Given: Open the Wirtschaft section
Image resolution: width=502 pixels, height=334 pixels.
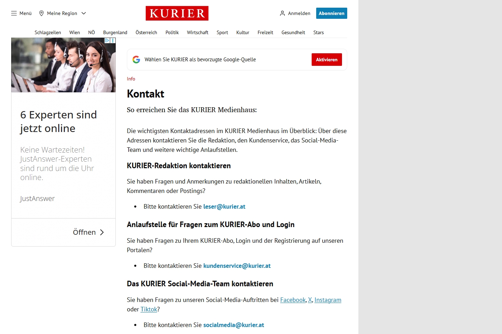Looking at the screenshot, I should pyautogui.click(x=198, y=32).
